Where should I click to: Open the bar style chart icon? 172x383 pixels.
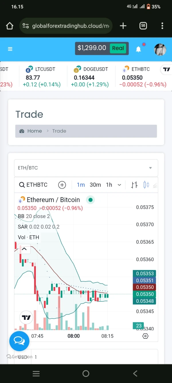(134, 185)
